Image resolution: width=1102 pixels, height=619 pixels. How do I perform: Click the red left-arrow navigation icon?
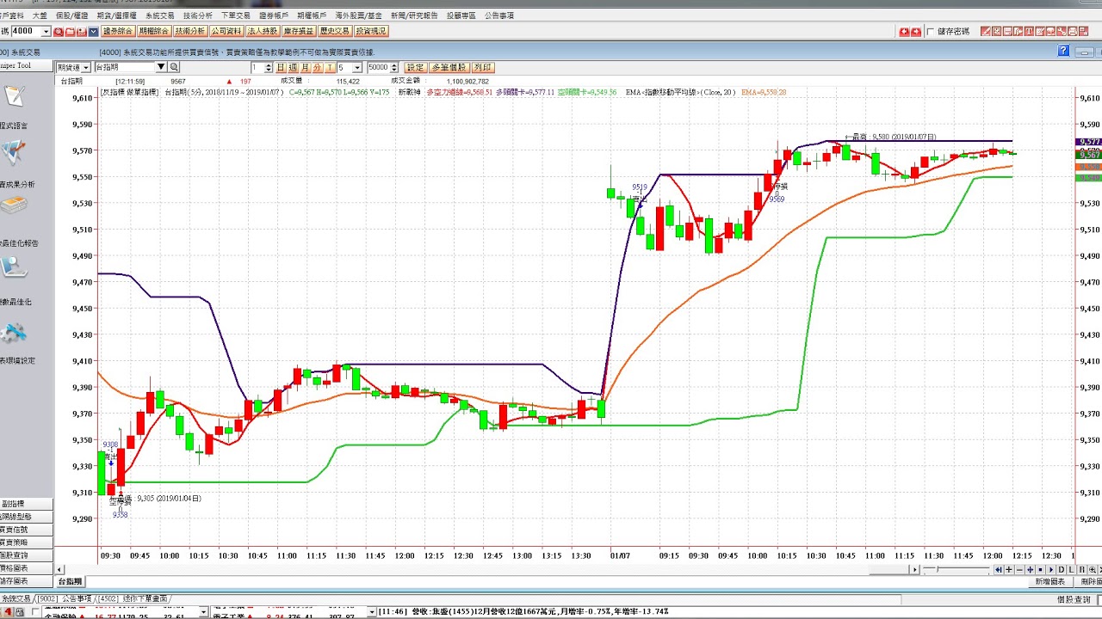click(904, 32)
